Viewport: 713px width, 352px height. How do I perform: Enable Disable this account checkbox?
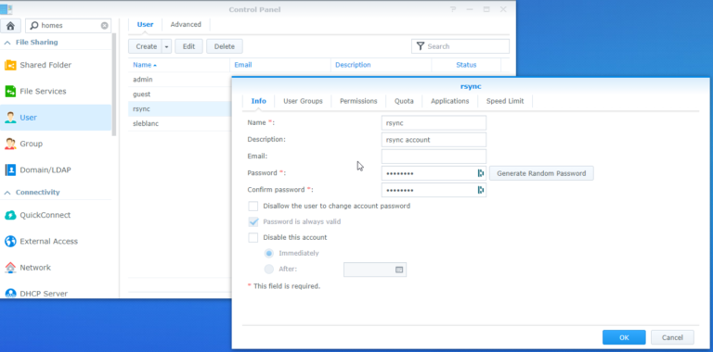253,237
